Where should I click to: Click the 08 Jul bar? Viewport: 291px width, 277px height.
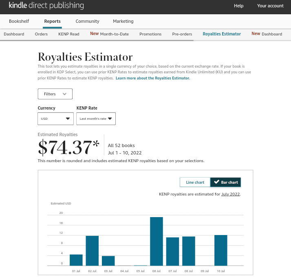click(189, 251)
